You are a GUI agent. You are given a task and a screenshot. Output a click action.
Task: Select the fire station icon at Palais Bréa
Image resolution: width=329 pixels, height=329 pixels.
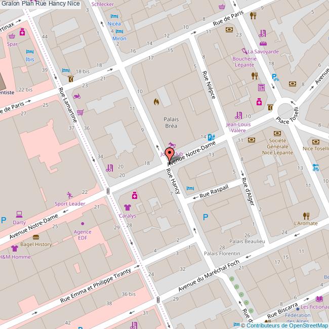(x=156, y=102)
